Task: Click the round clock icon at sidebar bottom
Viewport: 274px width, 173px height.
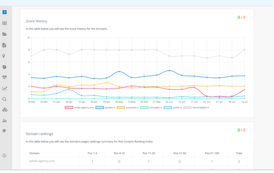Action: (x=5, y=156)
